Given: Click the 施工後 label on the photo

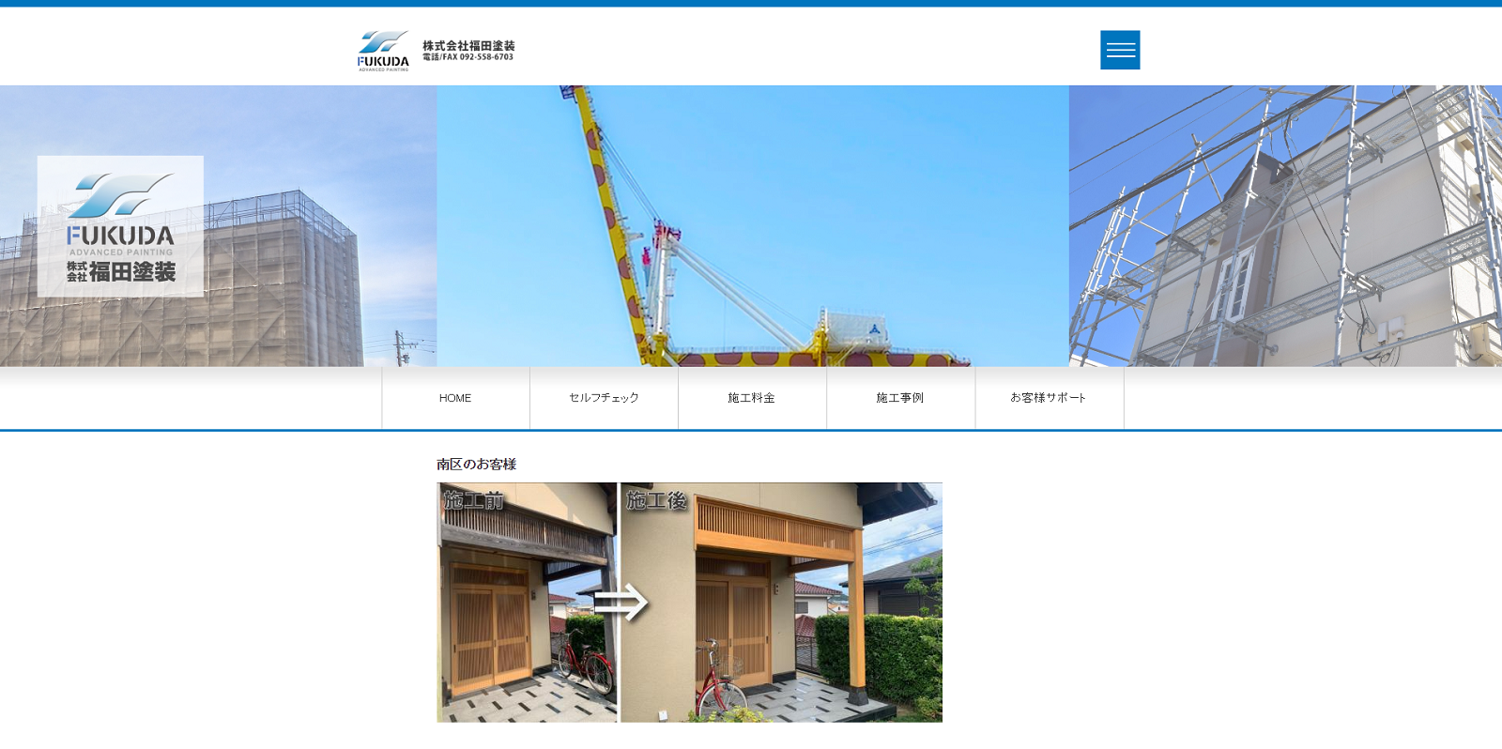Looking at the screenshot, I should coord(656,500).
